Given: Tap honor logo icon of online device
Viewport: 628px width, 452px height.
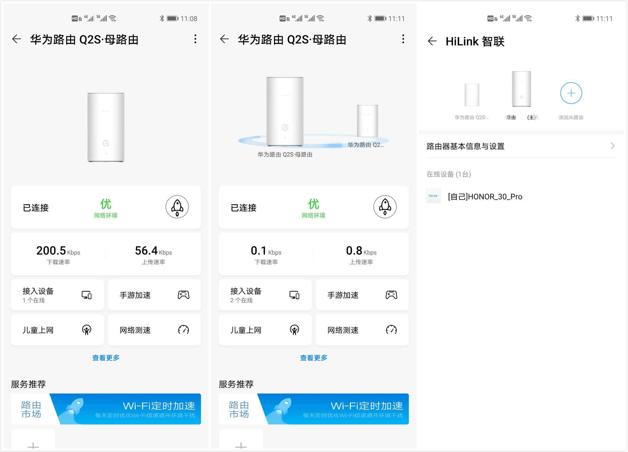Looking at the screenshot, I should [433, 196].
